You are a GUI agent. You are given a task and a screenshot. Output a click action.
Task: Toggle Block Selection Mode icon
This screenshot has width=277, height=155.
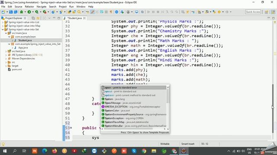coord(106,12)
